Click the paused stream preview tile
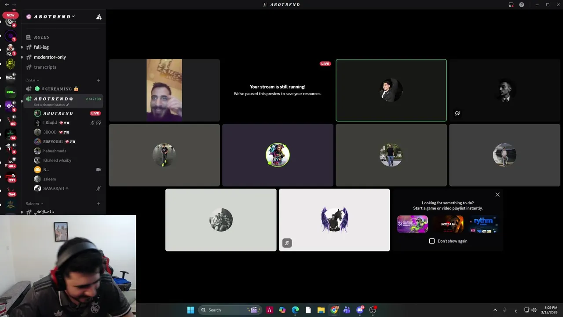563x317 pixels. (x=278, y=90)
